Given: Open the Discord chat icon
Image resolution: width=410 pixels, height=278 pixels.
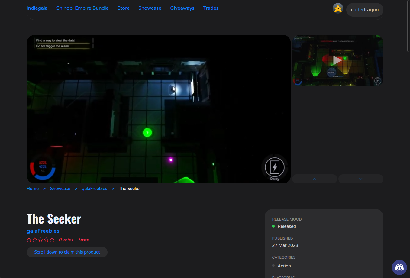Looking at the screenshot, I should click(399, 267).
